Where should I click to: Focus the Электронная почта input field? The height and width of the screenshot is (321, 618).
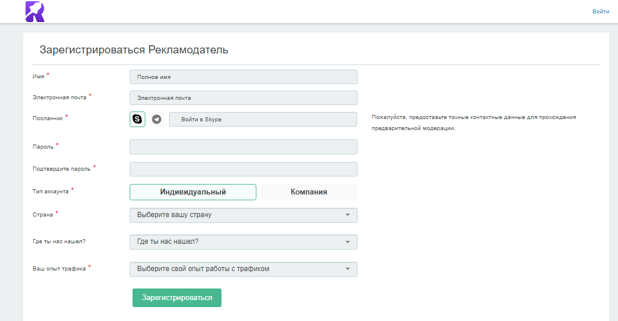(244, 98)
